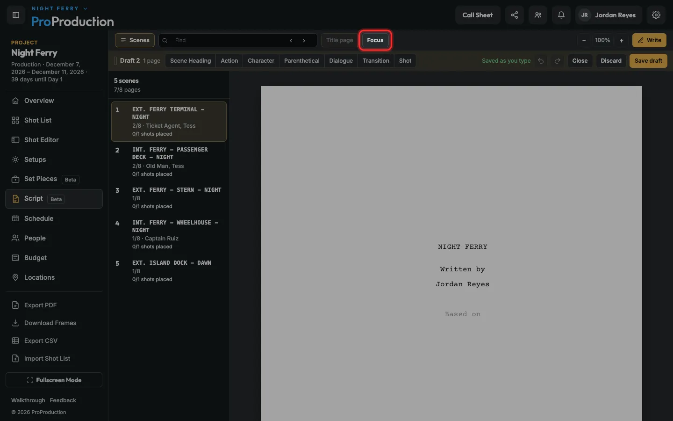Save the draft

649,61
